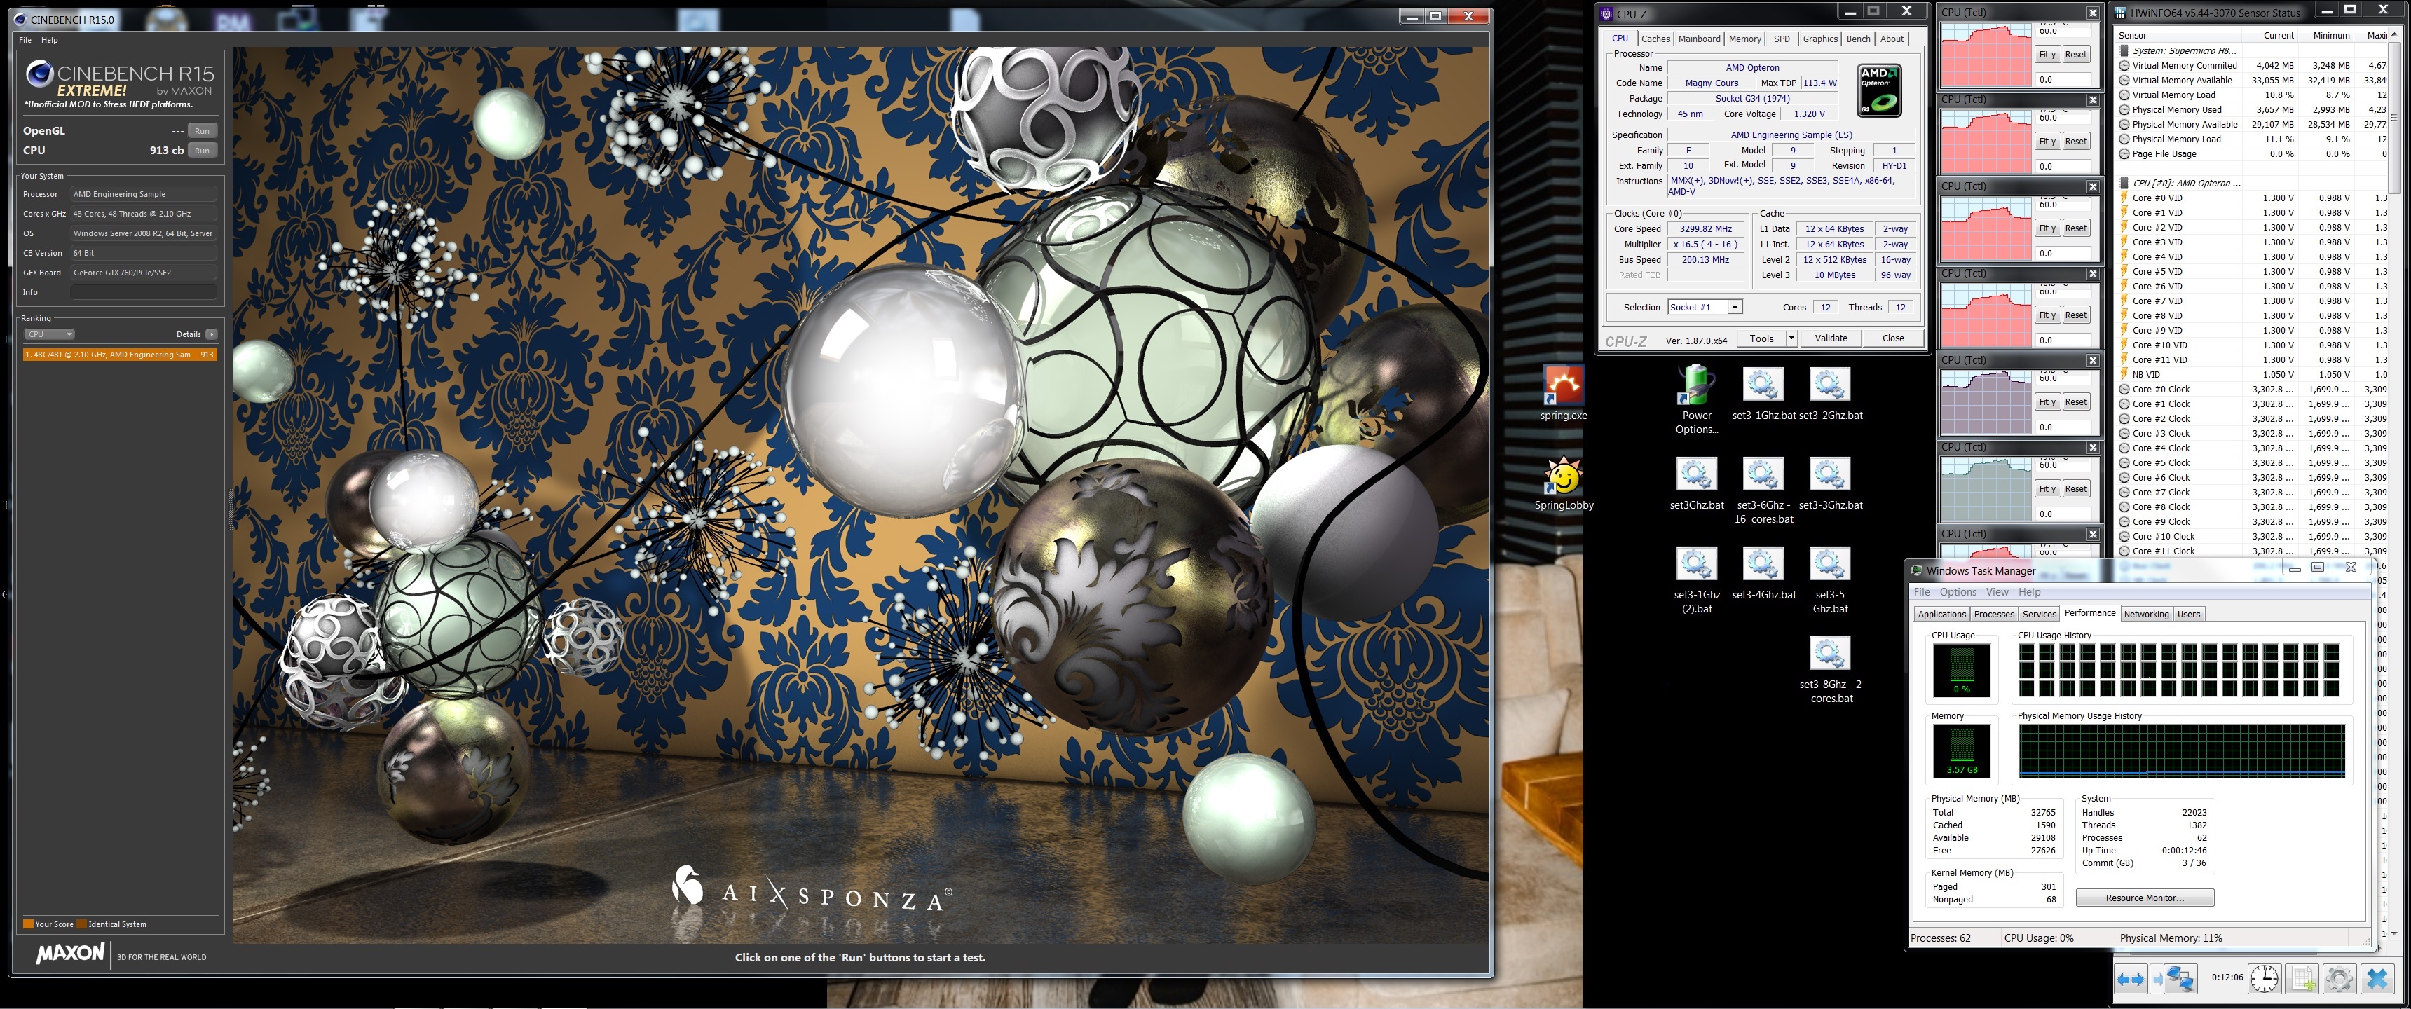This screenshot has height=1009, width=2411.
Task: Switch to CPU-Z Bench tab
Action: 1858,39
